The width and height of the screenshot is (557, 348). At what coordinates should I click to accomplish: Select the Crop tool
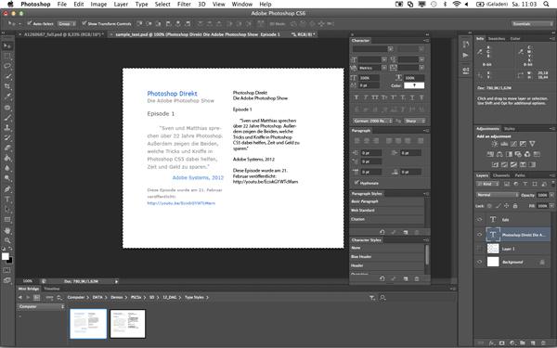click(7, 86)
